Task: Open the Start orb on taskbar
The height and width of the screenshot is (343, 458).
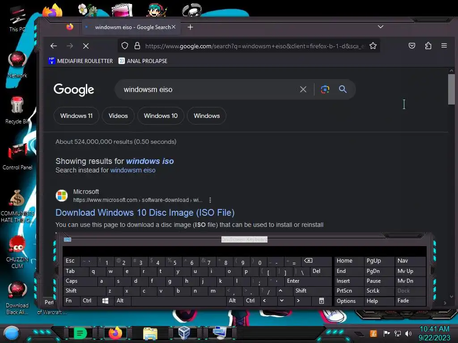Action: tap(11, 333)
